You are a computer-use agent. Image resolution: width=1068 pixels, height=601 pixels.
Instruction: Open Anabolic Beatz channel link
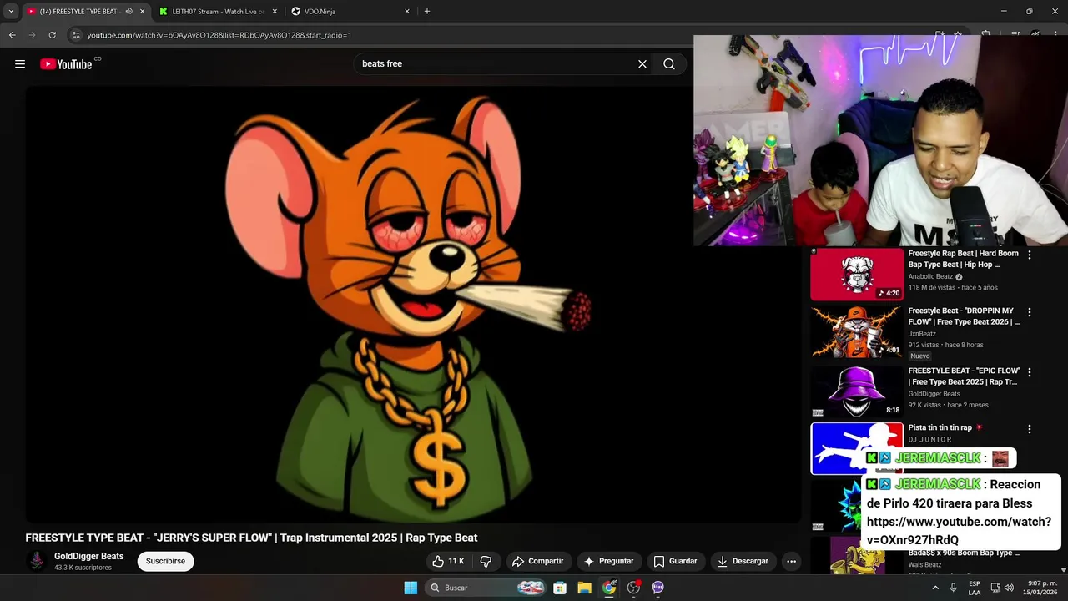930,276
